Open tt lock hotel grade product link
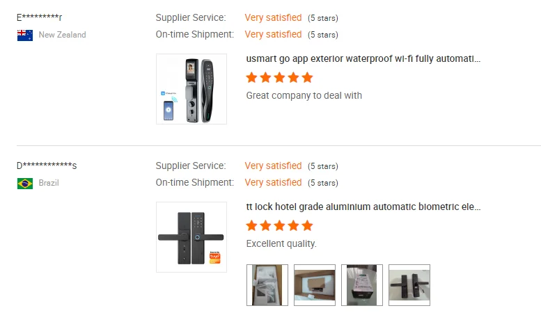Image resolution: width=541 pixels, height=322 pixels. click(x=363, y=207)
